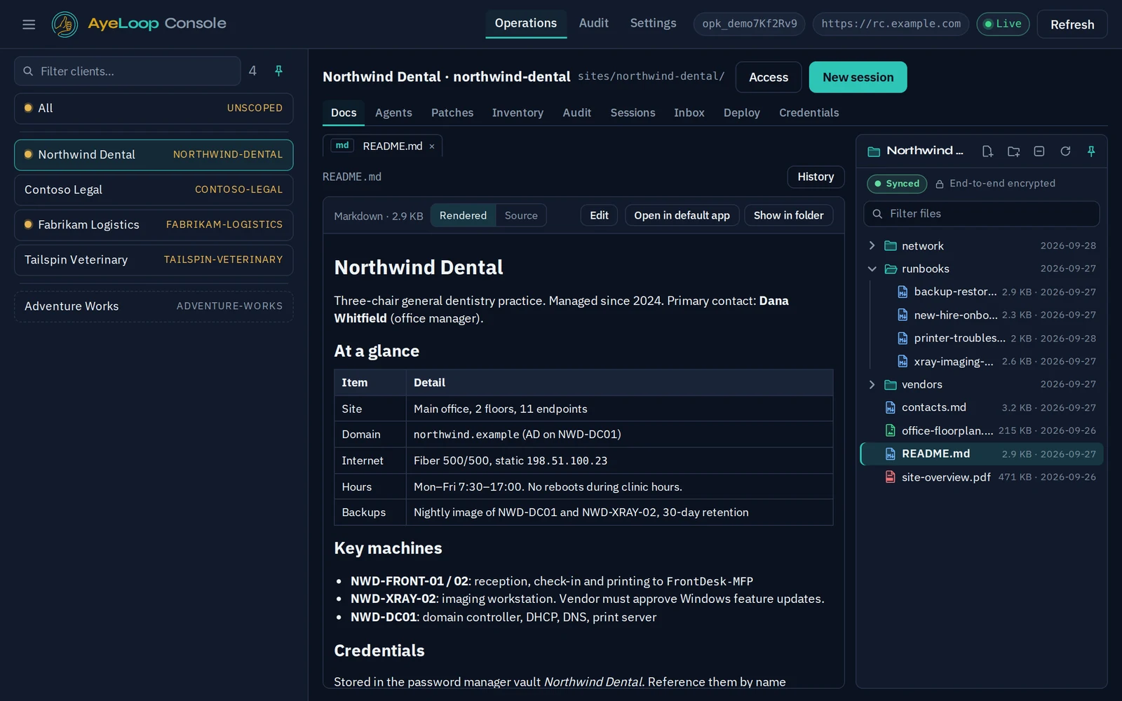Switch the view to Rendered
Viewport: 1122px width, 701px height.
point(463,215)
